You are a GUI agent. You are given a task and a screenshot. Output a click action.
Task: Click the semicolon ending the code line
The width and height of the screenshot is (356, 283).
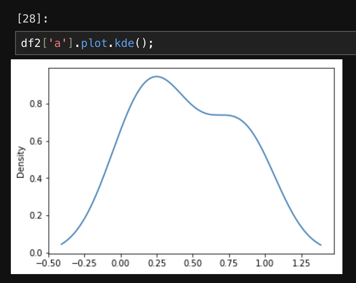[x=151, y=43]
